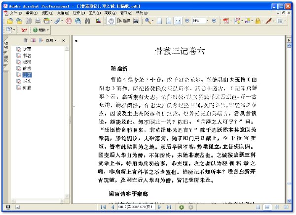296x215 pixels.
Task: Open the 窗口 menu
Action: click(126, 13)
